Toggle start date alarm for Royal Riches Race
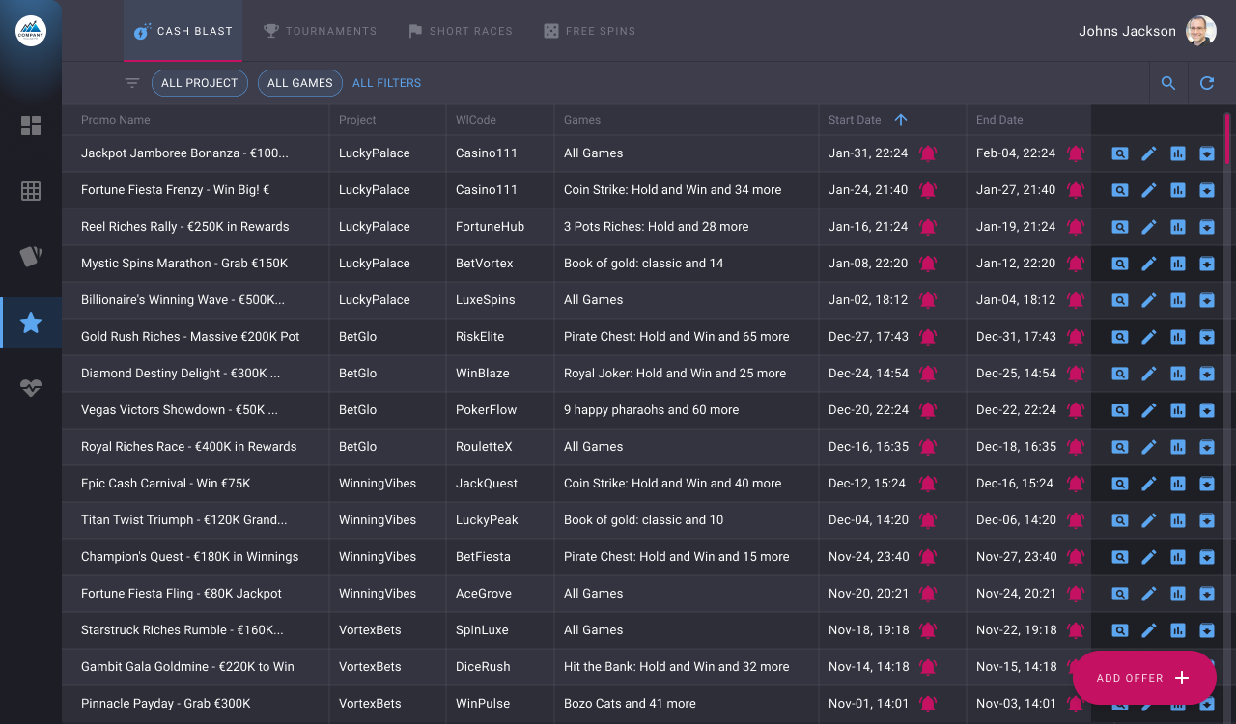1236x724 pixels. (x=928, y=447)
